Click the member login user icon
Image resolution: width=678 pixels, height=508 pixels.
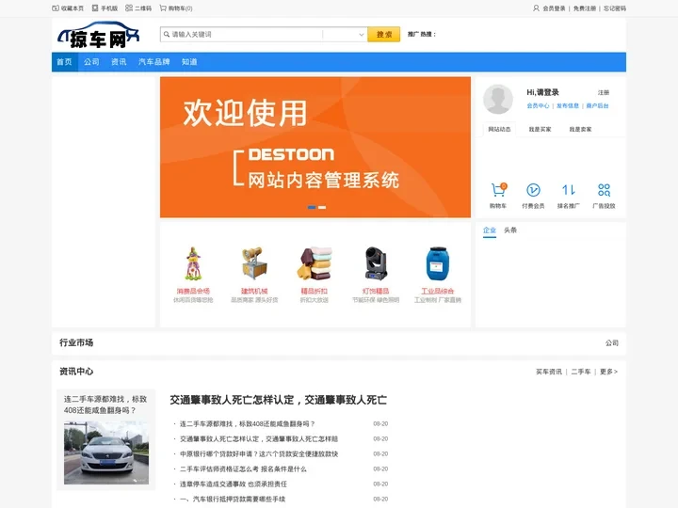[x=536, y=8]
